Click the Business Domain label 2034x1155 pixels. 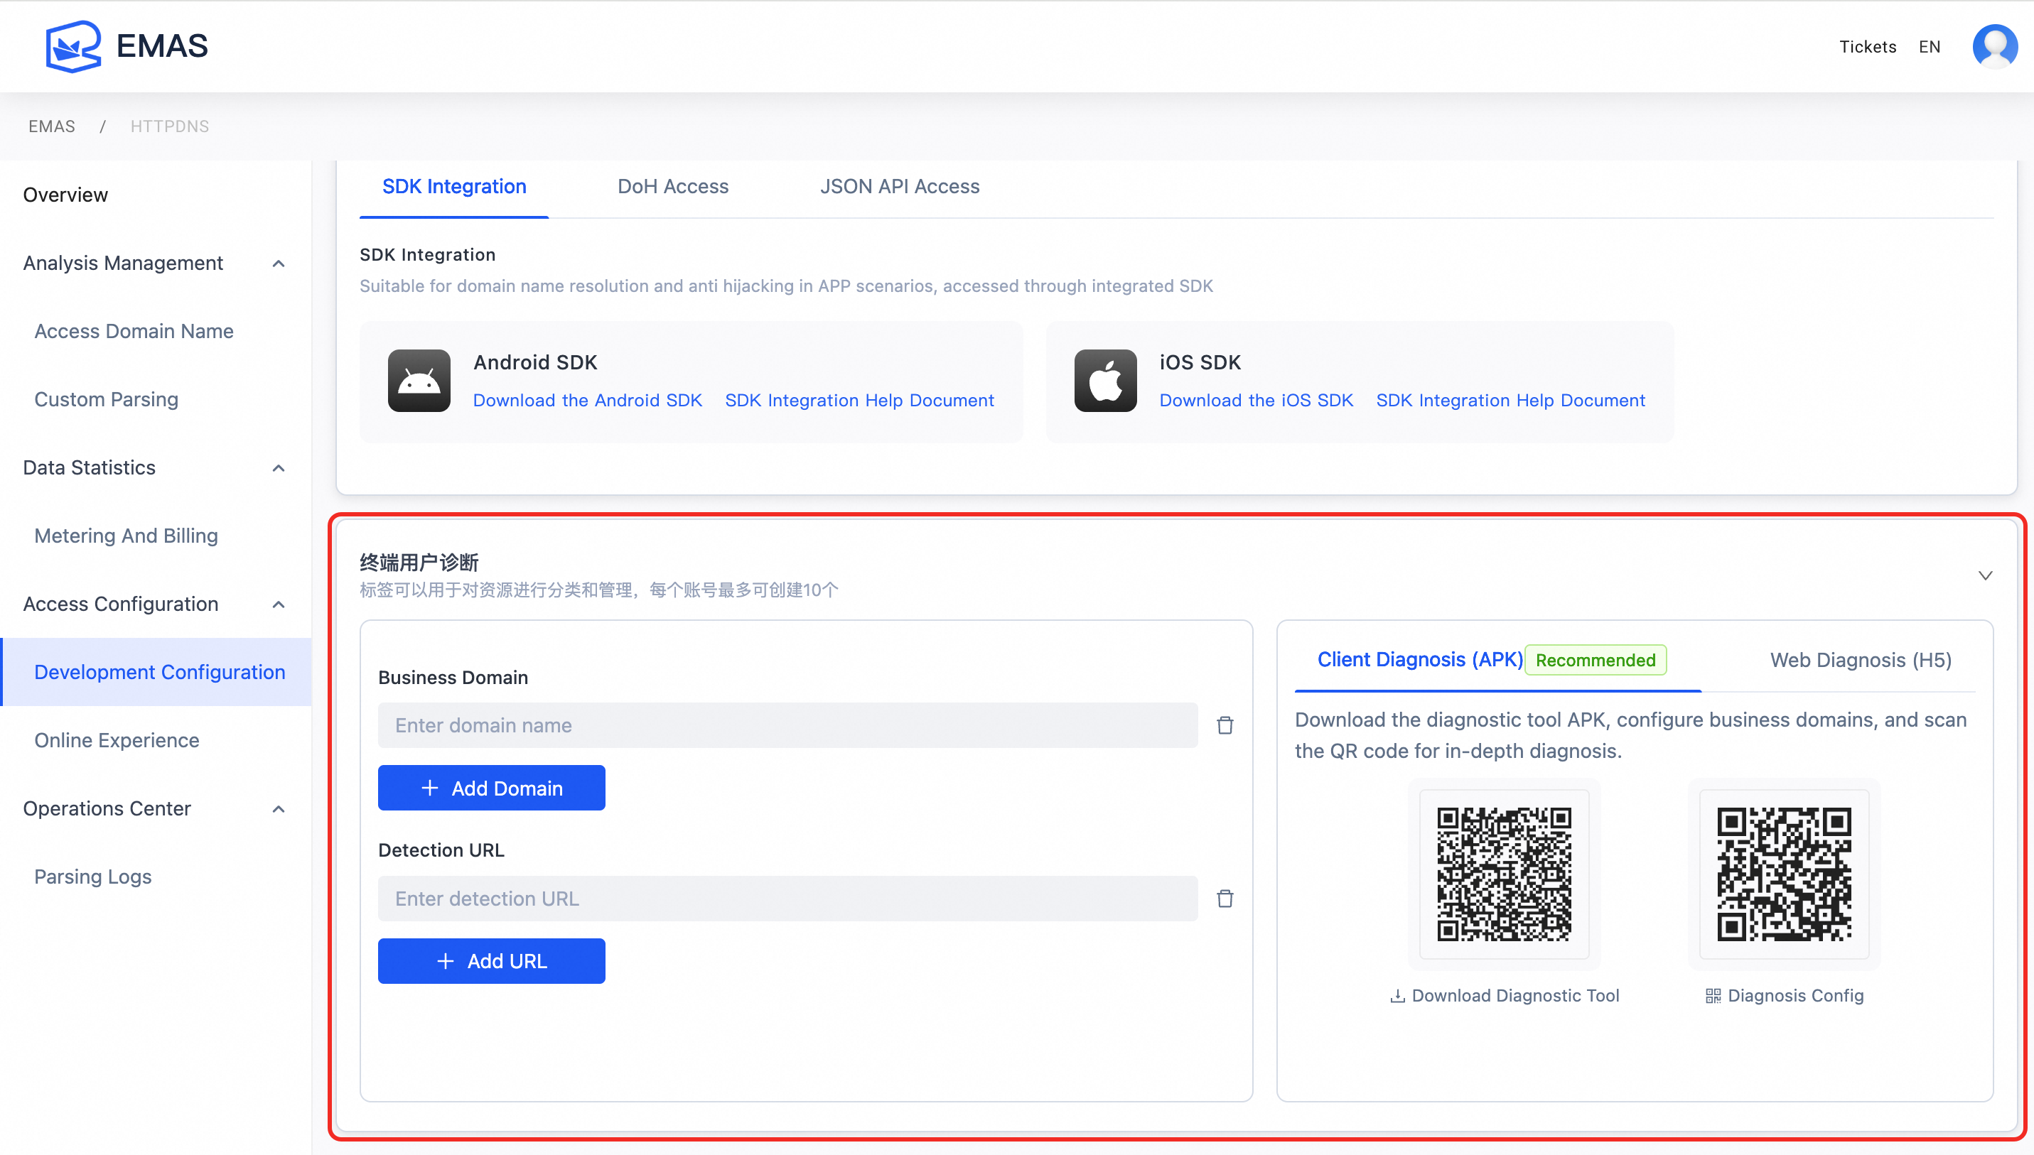point(453,678)
